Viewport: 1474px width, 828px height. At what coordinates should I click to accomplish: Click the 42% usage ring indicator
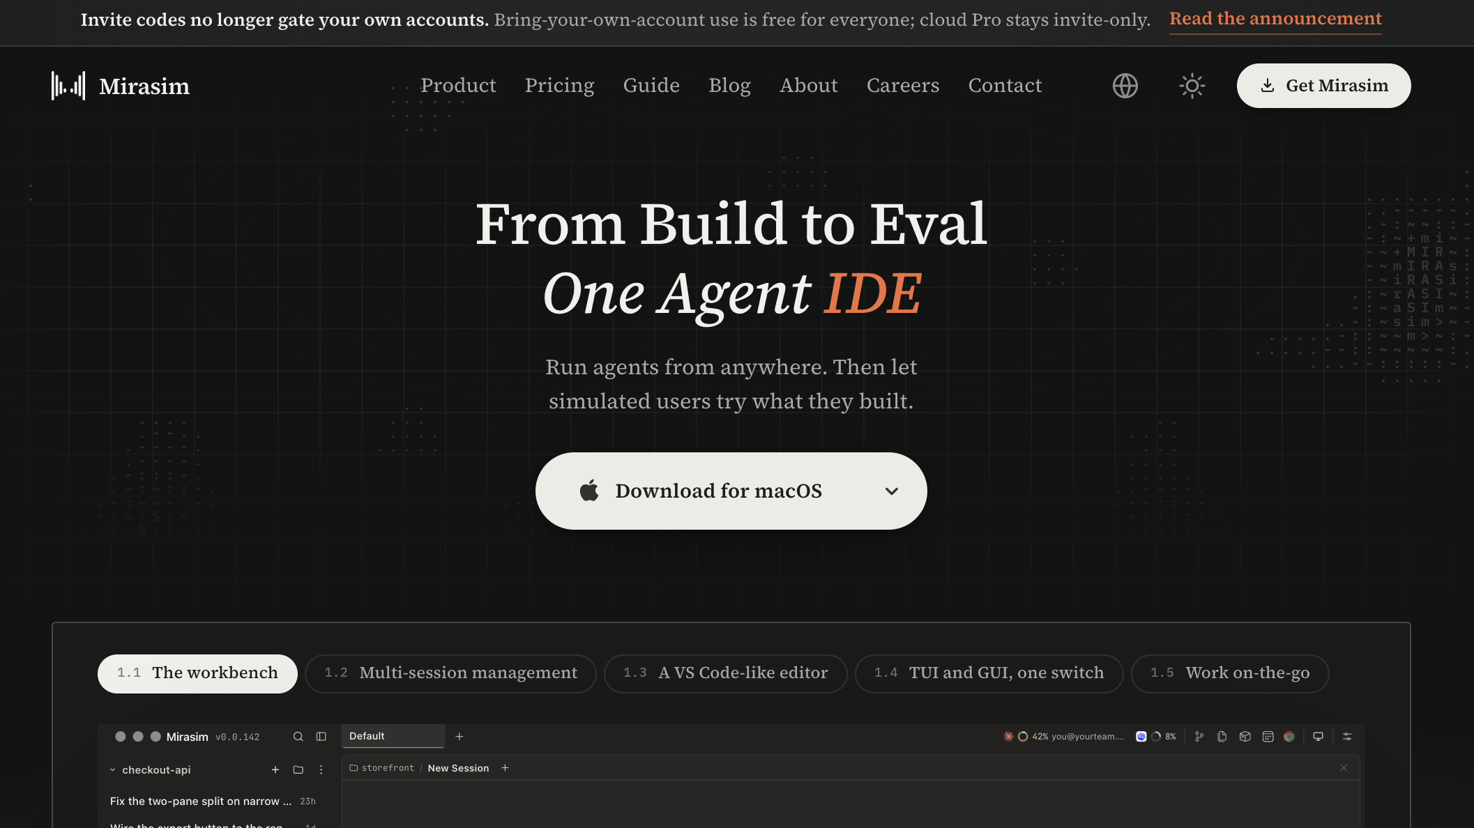pos(1023,737)
